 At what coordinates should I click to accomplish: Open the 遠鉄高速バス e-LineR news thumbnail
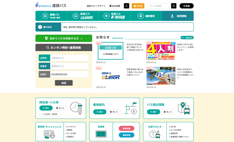(x=111, y=76)
